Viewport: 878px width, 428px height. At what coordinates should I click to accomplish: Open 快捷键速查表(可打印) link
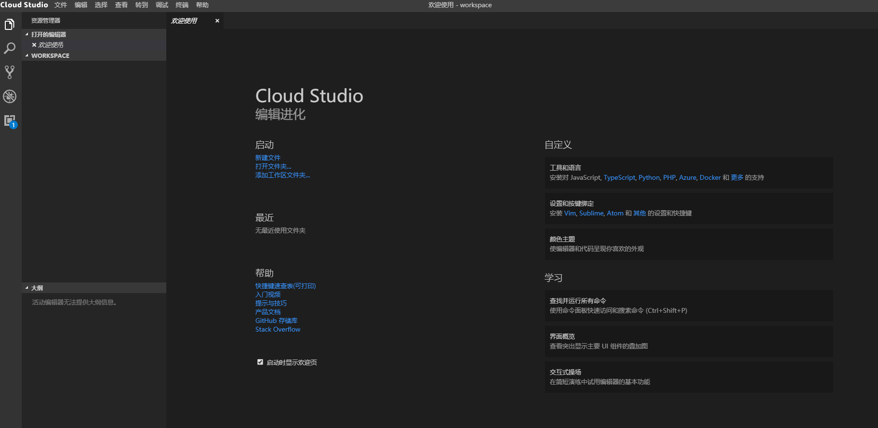[x=286, y=286]
